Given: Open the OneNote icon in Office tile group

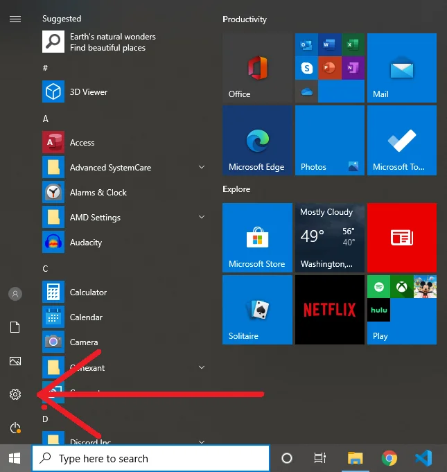Looking at the screenshot, I should tap(353, 68).
